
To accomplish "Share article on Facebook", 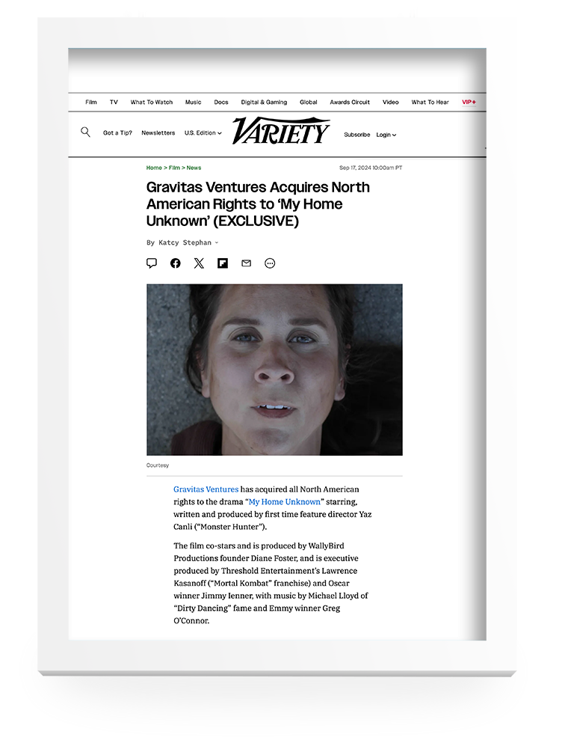I will 176,263.
